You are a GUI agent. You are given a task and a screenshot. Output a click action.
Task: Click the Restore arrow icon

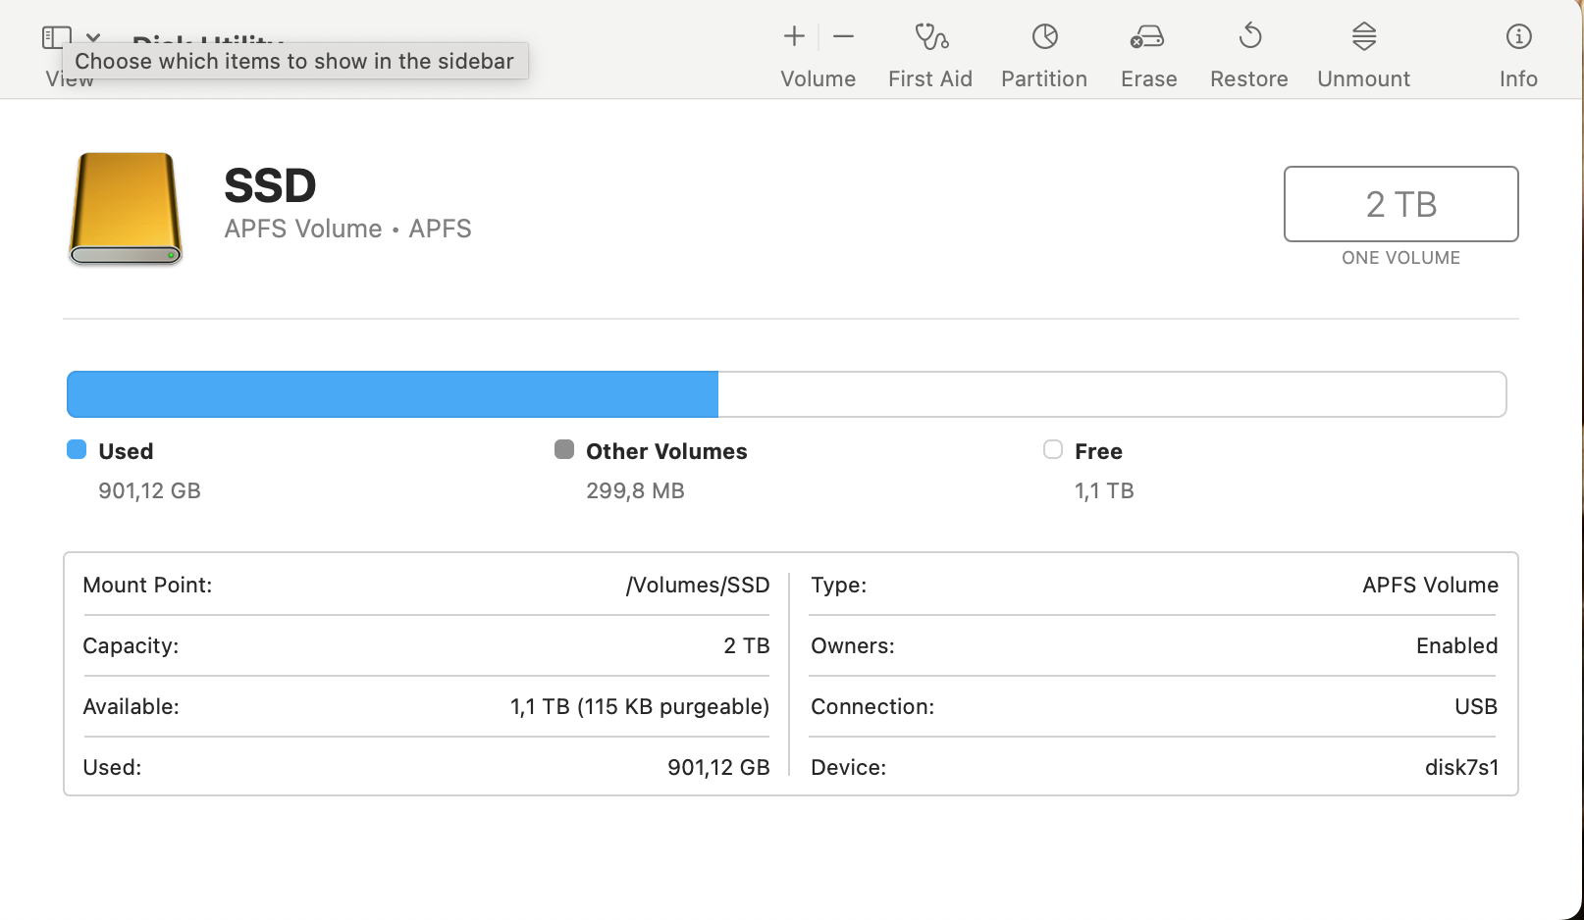pyautogui.click(x=1249, y=36)
